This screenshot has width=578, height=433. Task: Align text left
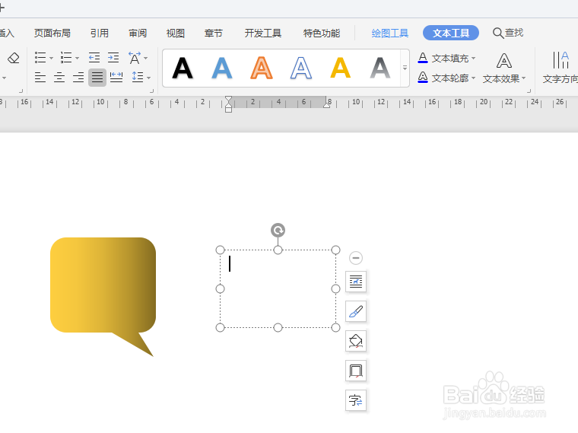[40, 77]
